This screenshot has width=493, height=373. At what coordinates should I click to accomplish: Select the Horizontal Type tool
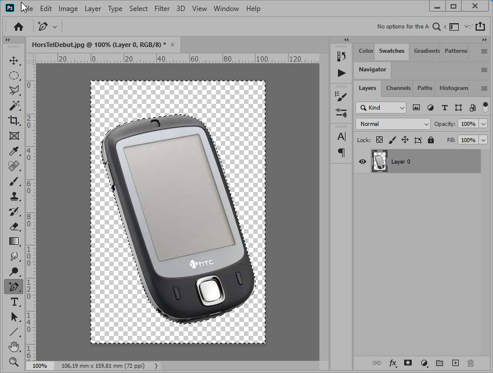coord(13,302)
